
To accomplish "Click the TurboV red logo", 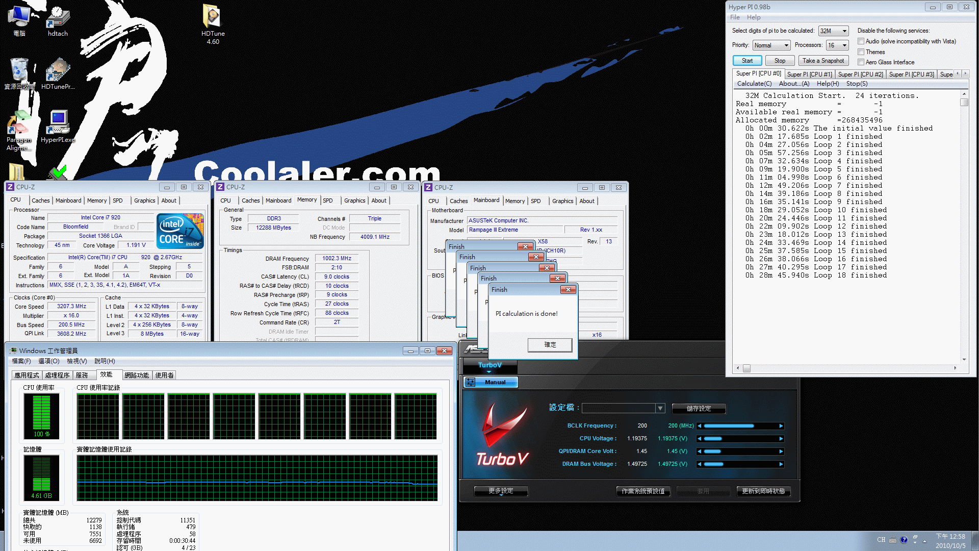I will 502,435.
